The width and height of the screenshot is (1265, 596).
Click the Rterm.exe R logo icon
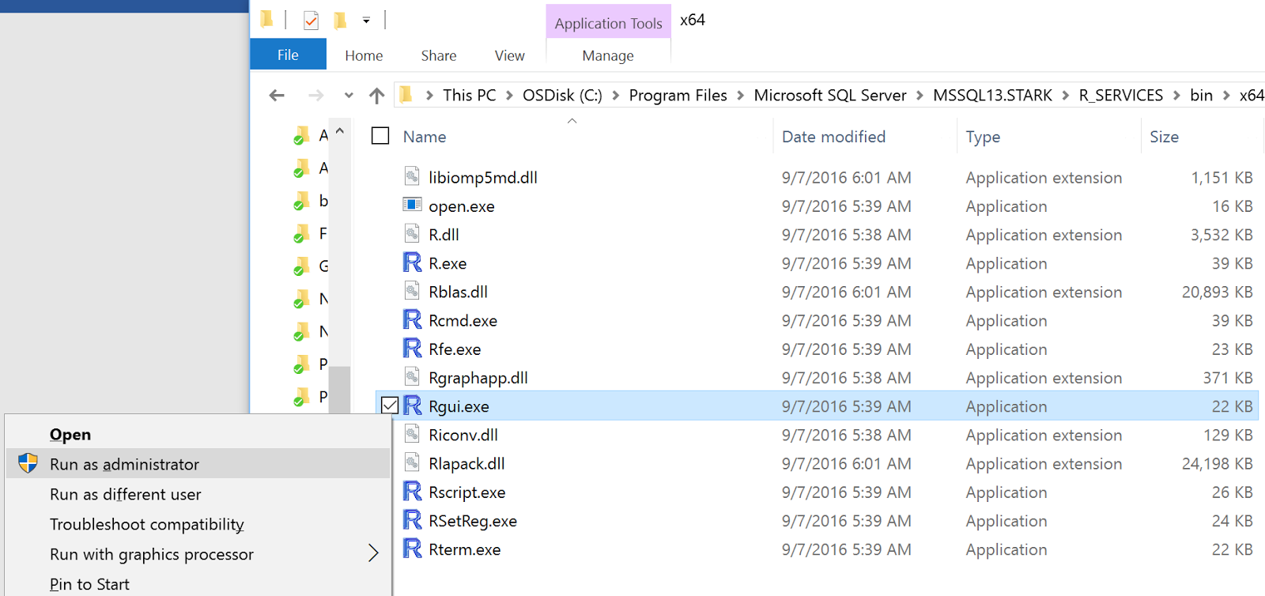click(412, 548)
